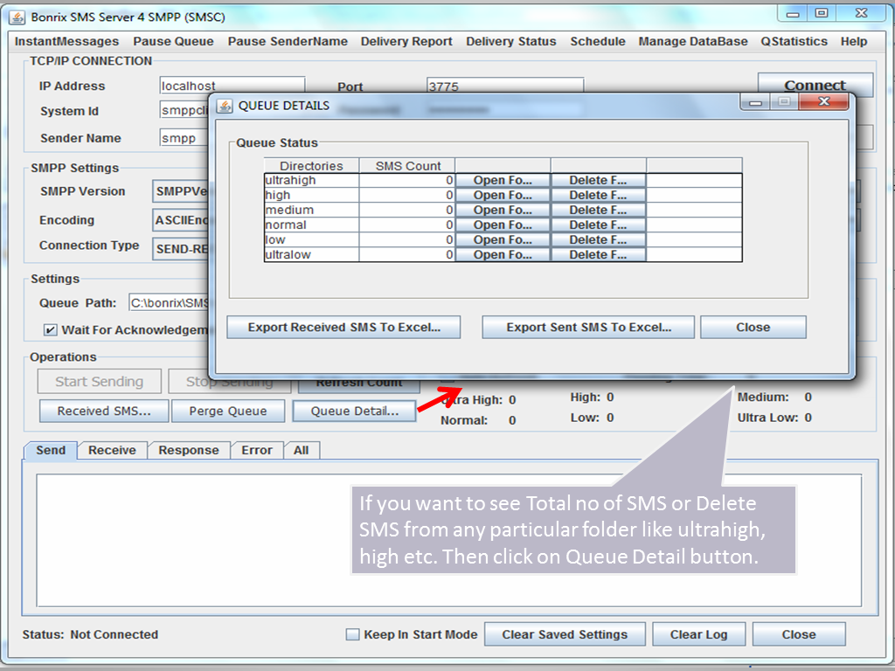This screenshot has height=671, width=895.
Task: Enable Keep In Start Mode checkbox
Action: coord(353,634)
